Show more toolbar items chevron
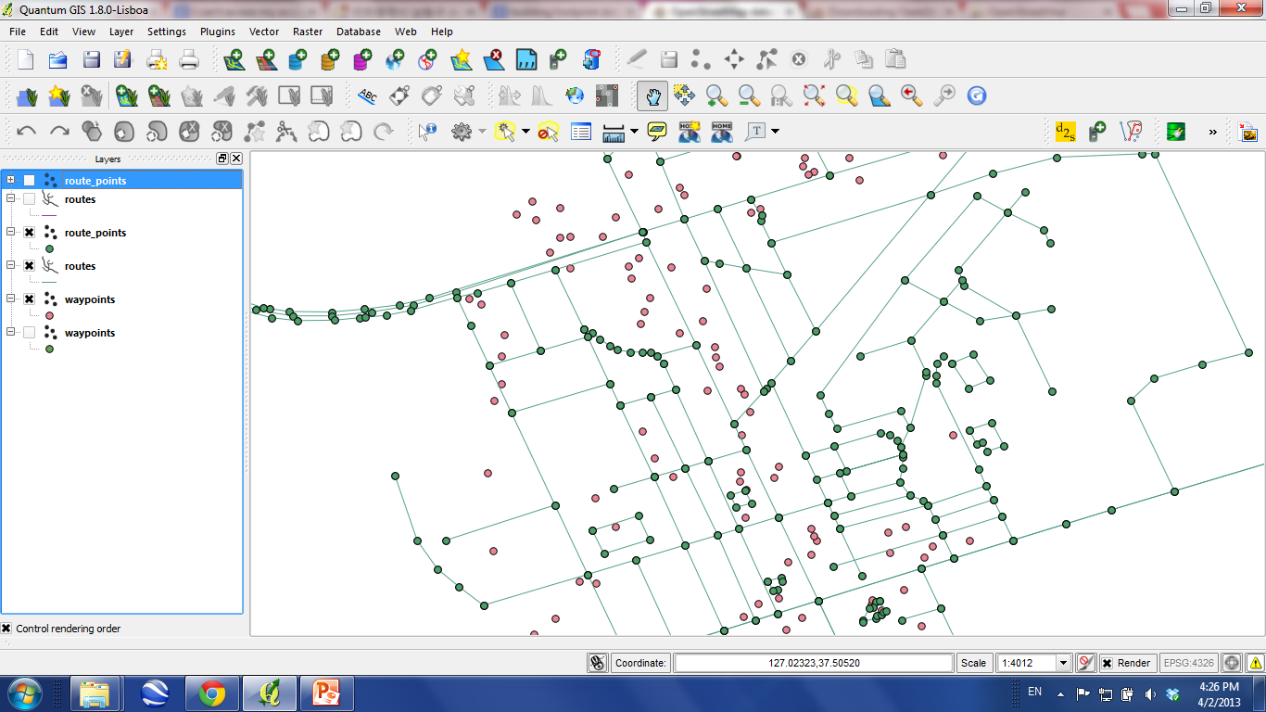1266x712 pixels. (1212, 133)
